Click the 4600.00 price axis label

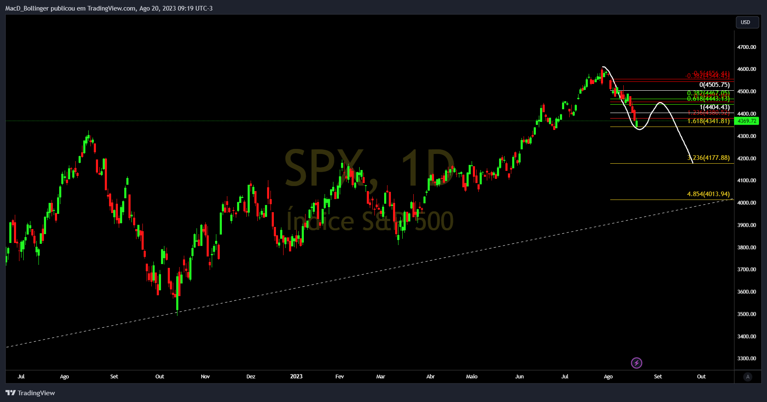(747, 69)
